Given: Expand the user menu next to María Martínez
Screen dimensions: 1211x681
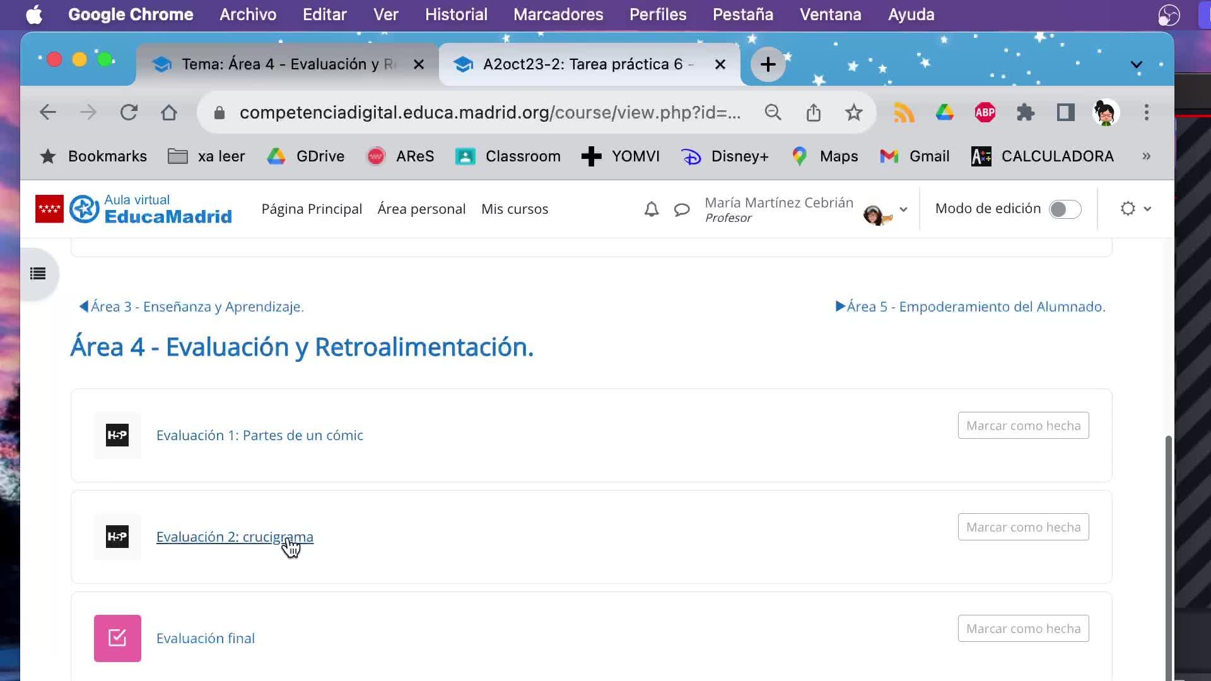Looking at the screenshot, I should 903,209.
